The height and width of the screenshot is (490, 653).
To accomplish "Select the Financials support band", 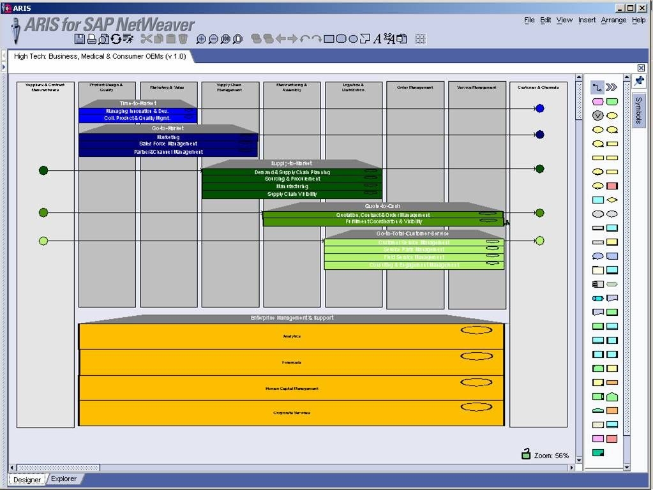I will (x=292, y=362).
